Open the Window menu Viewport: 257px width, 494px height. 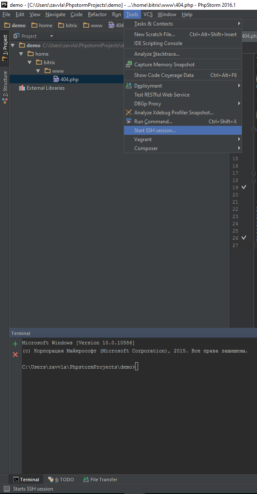(x=167, y=14)
